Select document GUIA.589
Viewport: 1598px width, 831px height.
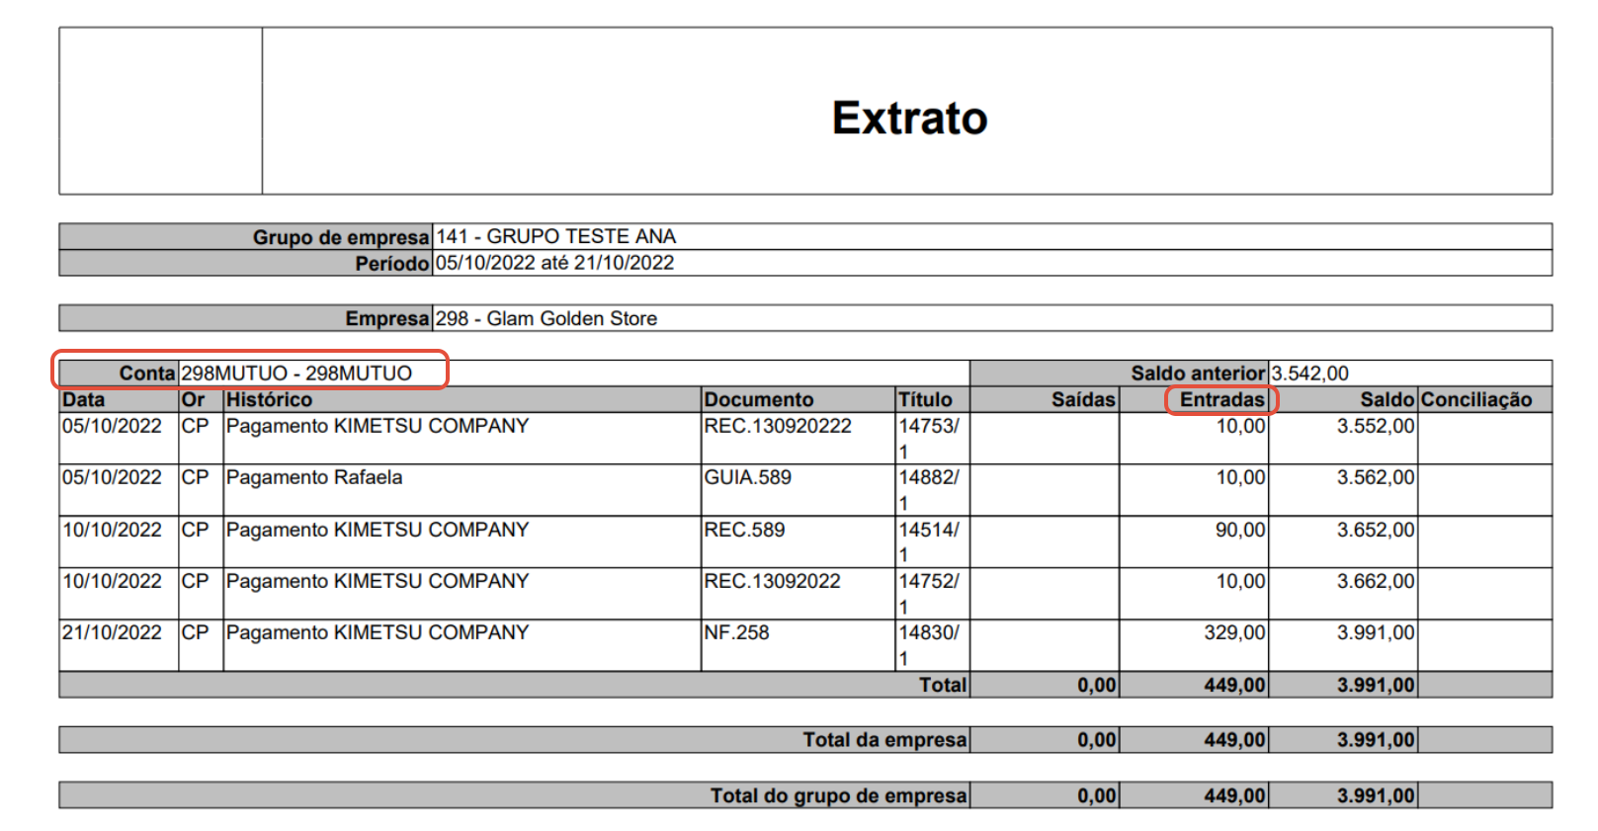(748, 477)
